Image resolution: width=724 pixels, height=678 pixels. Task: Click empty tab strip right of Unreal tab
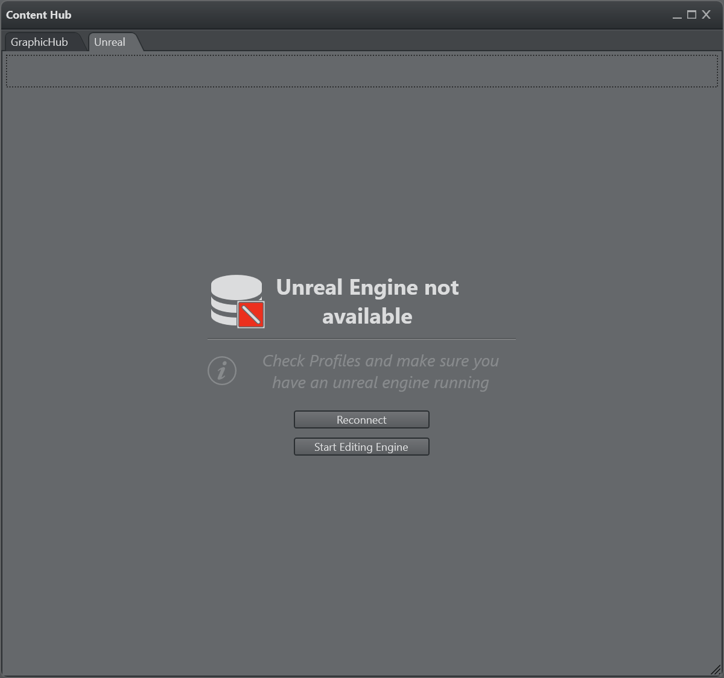[422, 41]
